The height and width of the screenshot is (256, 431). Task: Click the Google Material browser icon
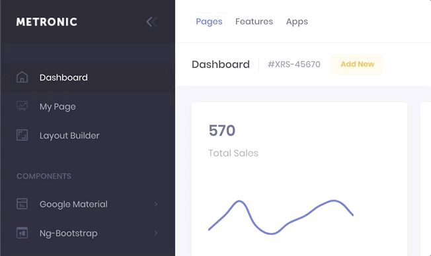point(22,204)
